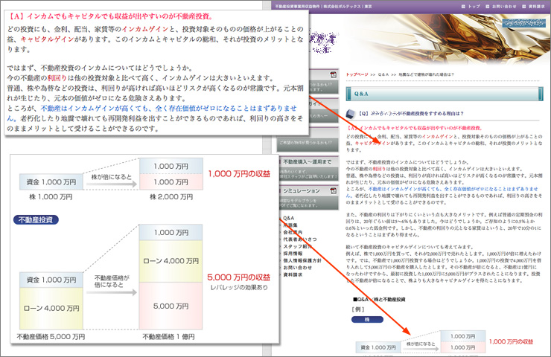The width and height of the screenshot is (551, 357).
Task: Click 5,000万円の収益 in the enlarged diagram
Action: [x=238, y=277]
